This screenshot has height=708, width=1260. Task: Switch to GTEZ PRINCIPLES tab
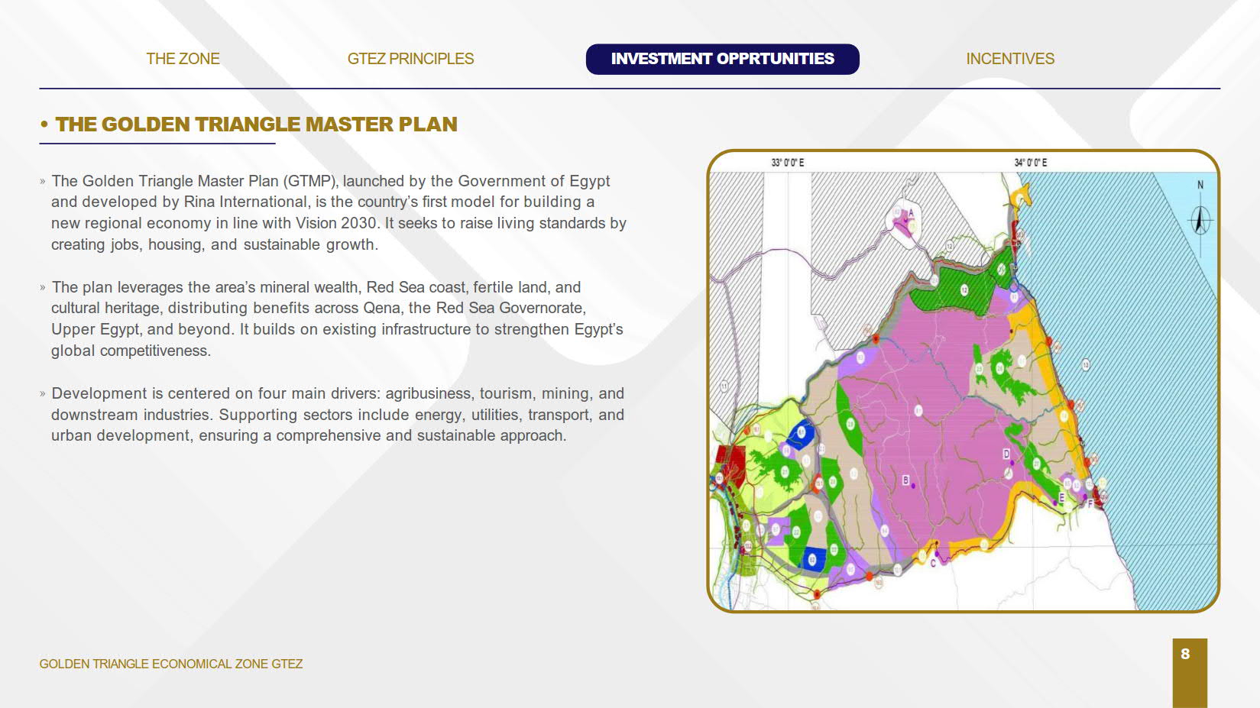pyautogui.click(x=410, y=59)
